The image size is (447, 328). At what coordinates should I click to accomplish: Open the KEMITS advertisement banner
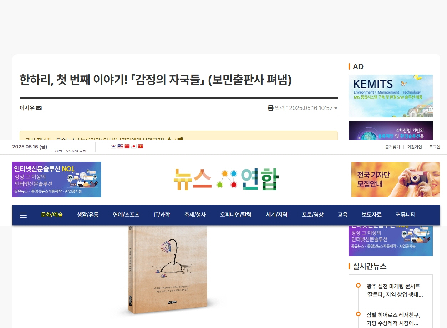tap(391, 96)
